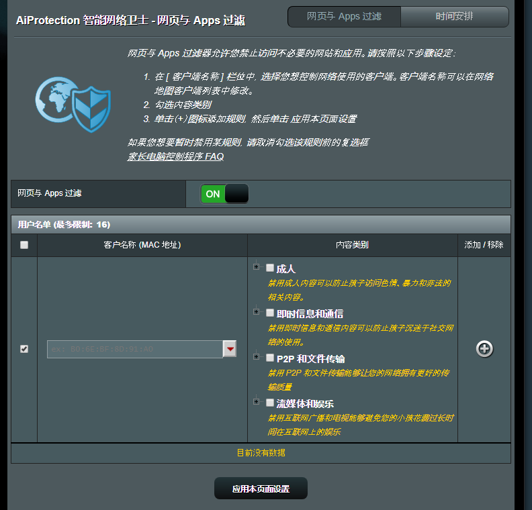Uncheck the rule row enable checkbox

[x=24, y=349]
